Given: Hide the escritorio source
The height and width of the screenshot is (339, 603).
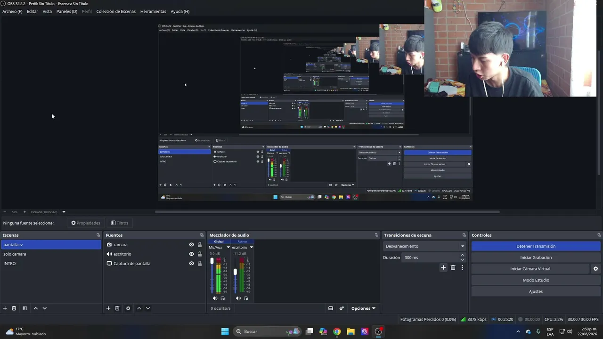Looking at the screenshot, I should pos(191,254).
